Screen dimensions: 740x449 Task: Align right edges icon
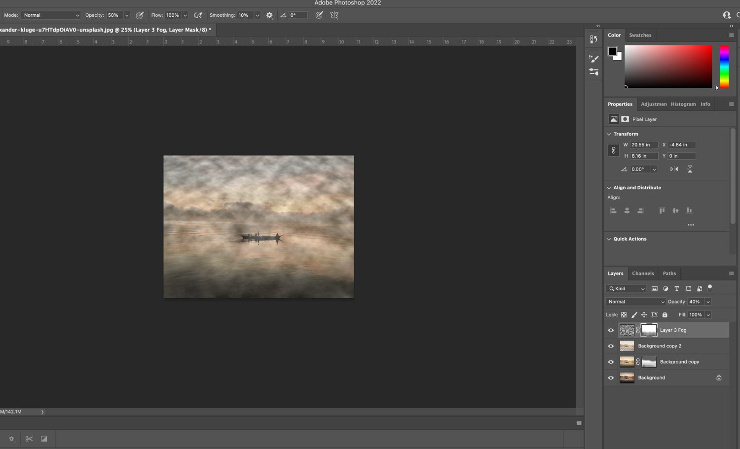coord(640,210)
